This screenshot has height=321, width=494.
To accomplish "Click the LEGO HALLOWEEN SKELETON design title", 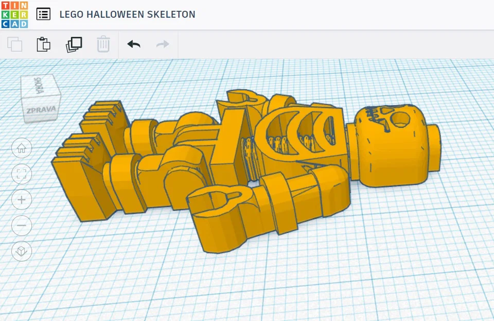I will click(x=127, y=14).
